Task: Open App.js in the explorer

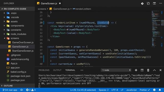Action: (14, 63)
